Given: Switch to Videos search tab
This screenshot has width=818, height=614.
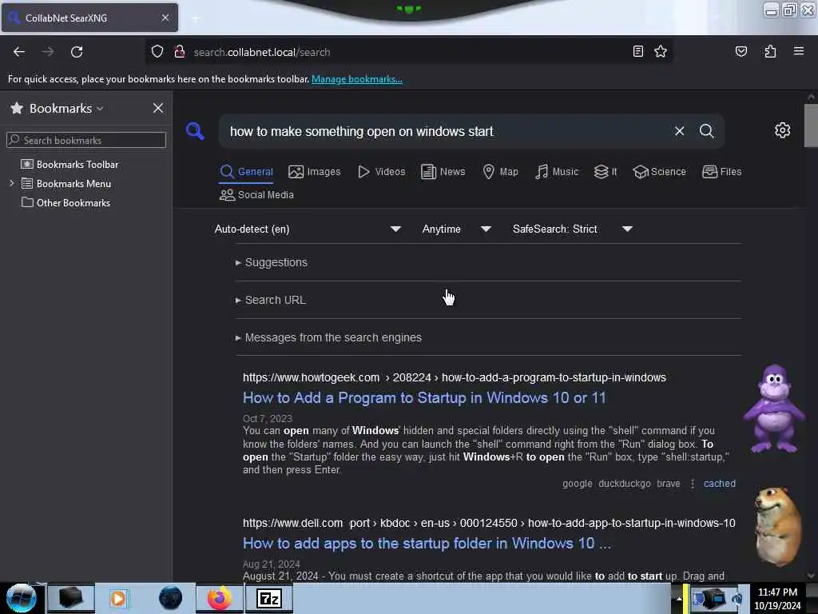Looking at the screenshot, I should coord(382,172).
